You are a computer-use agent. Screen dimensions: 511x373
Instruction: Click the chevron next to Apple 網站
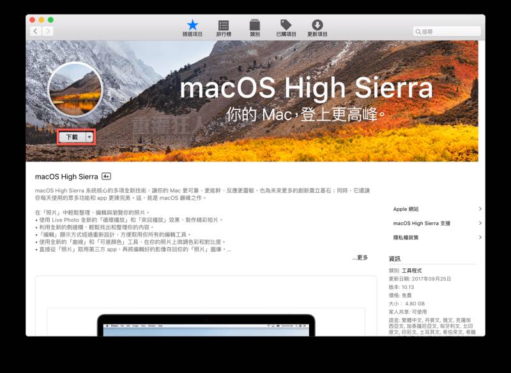pyautogui.click(x=480, y=208)
